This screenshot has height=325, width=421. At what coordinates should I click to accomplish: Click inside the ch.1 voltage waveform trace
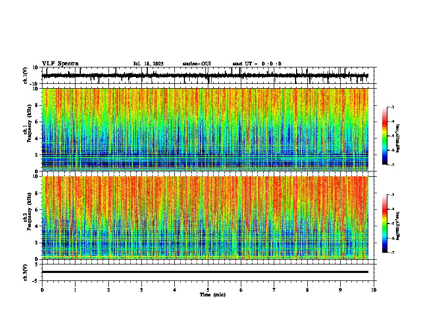205,75
